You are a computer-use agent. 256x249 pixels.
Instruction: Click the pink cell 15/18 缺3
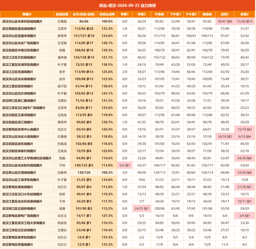[245, 129]
